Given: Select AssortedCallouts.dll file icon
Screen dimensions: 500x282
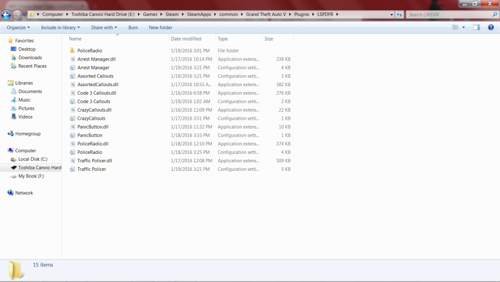Looking at the screenshot, I should tap(72, 85).
